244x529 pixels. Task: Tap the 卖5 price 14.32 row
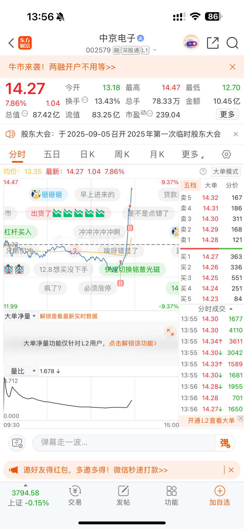pos(211,198)
